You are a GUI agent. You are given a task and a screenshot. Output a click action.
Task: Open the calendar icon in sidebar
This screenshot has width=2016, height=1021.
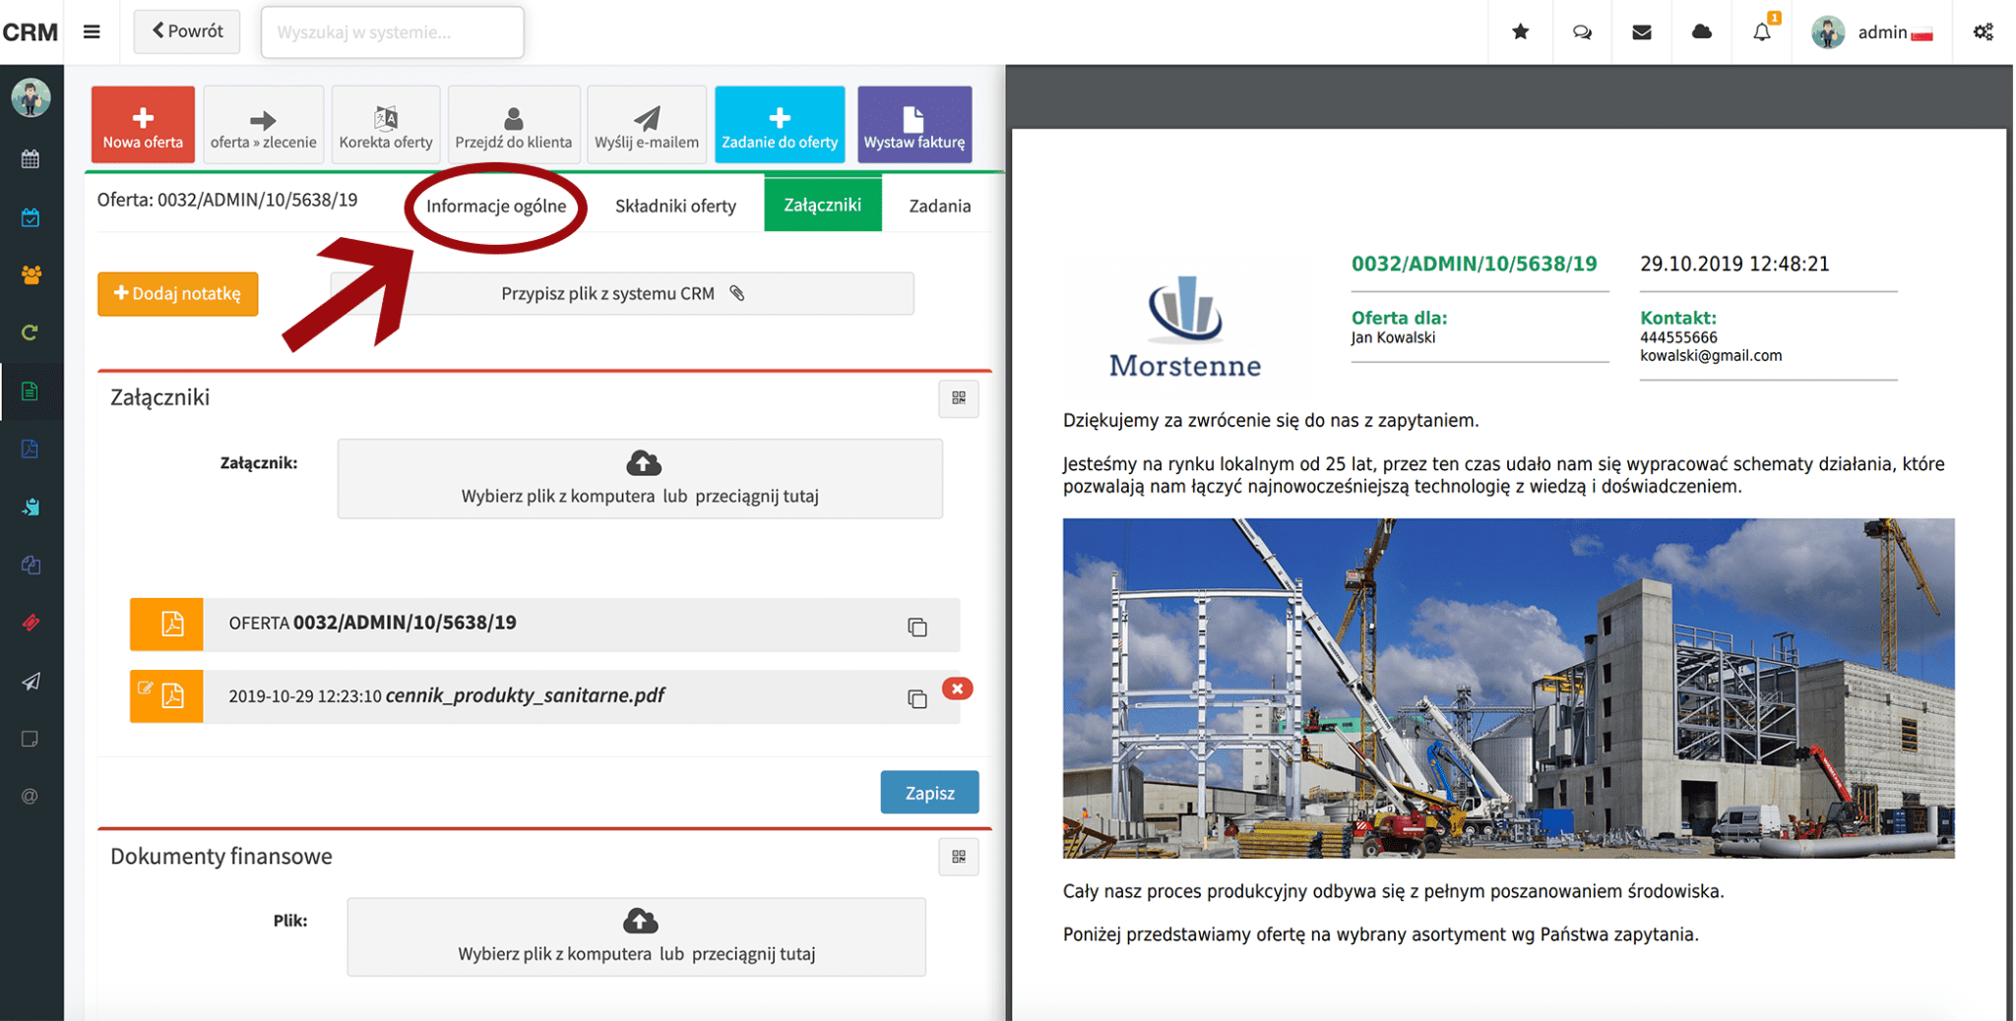31,158
